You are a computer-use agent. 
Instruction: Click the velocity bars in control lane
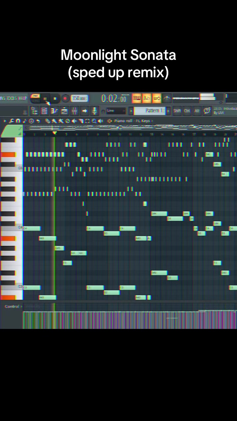coord(130,320)
